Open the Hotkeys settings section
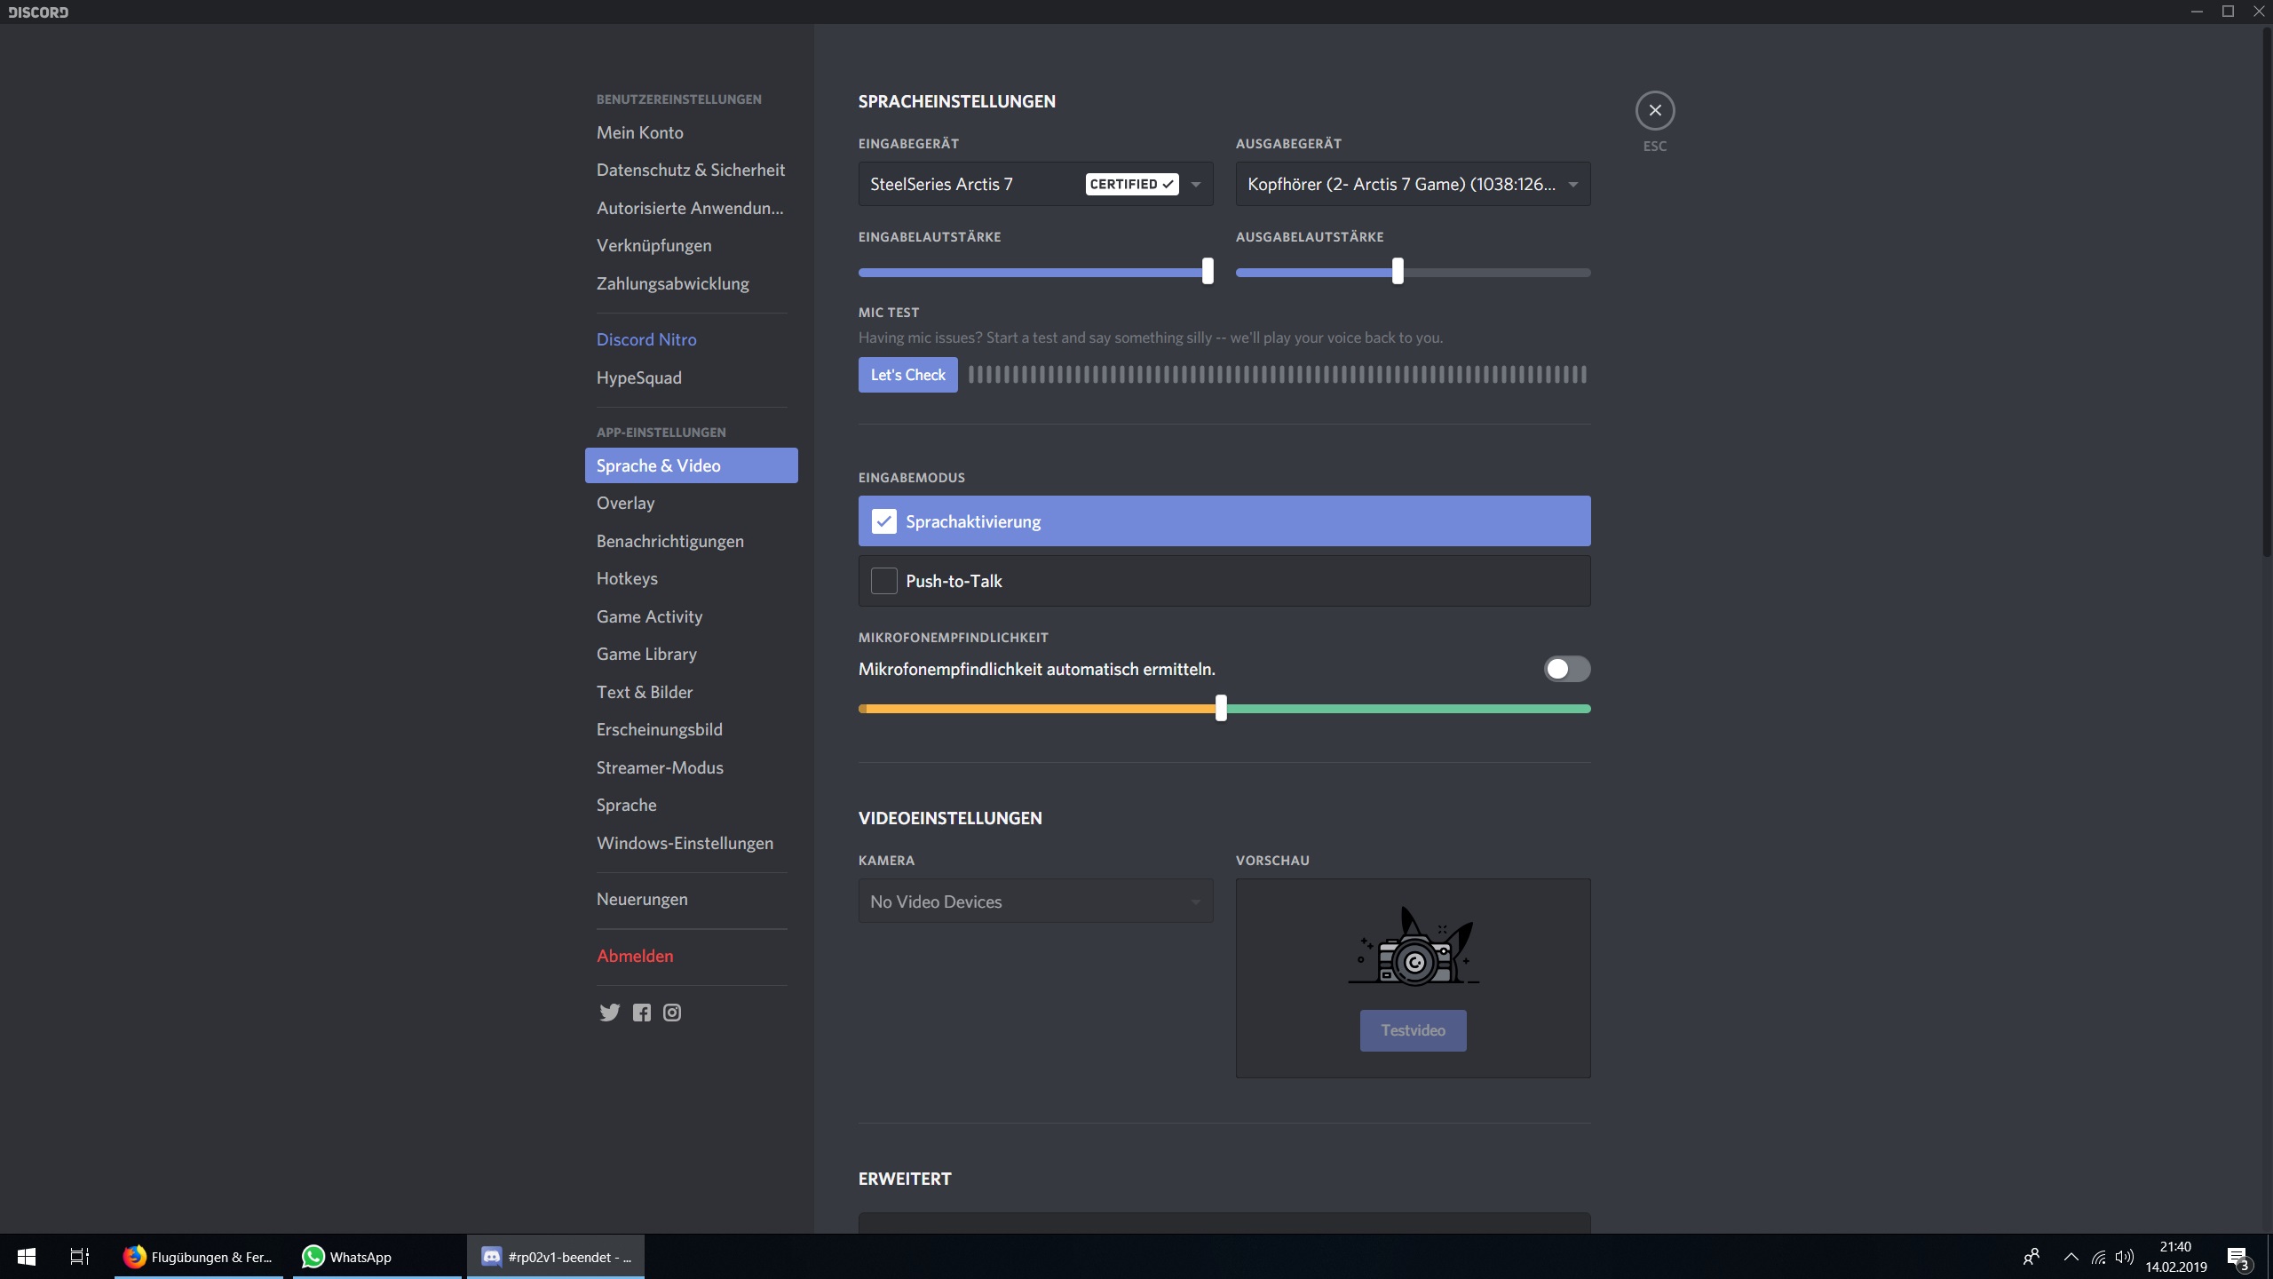The width and height of the screenshot is (2273, 1279). tap(627, 579)
